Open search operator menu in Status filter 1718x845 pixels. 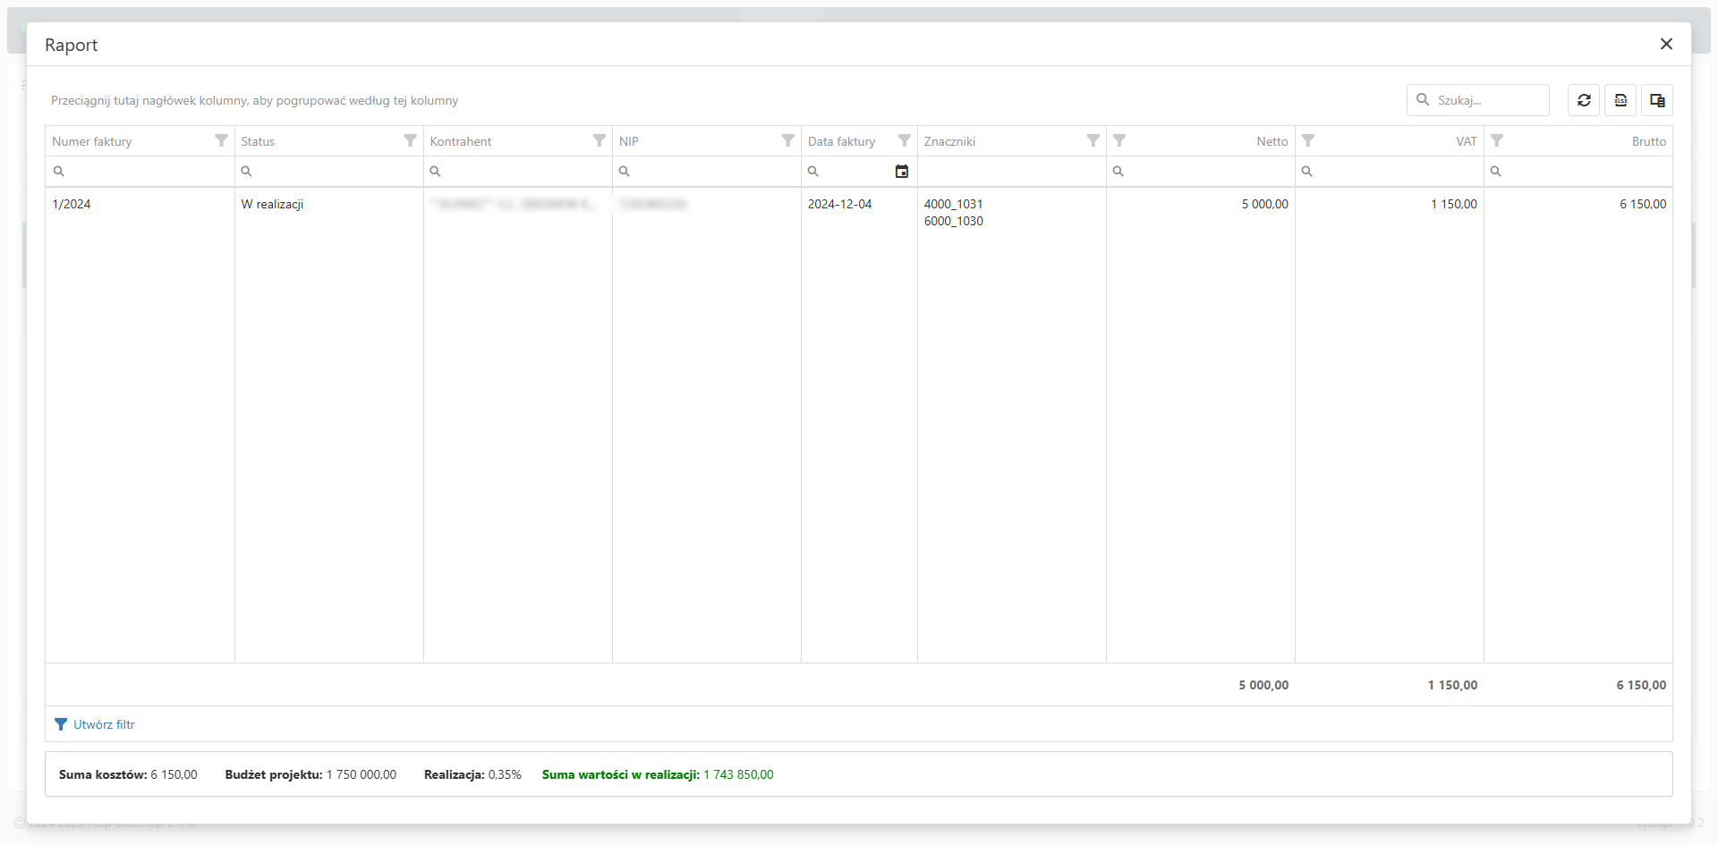246,172
